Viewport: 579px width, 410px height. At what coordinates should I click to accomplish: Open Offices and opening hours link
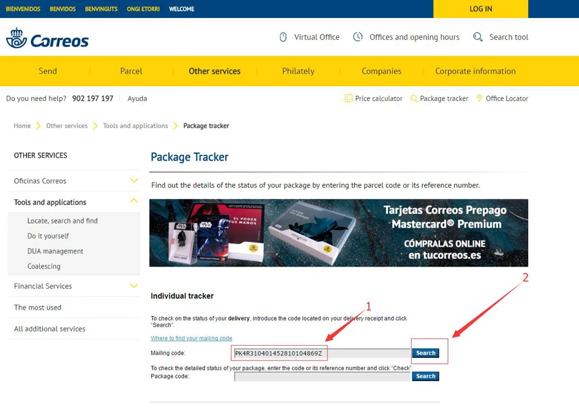(414, 37)
